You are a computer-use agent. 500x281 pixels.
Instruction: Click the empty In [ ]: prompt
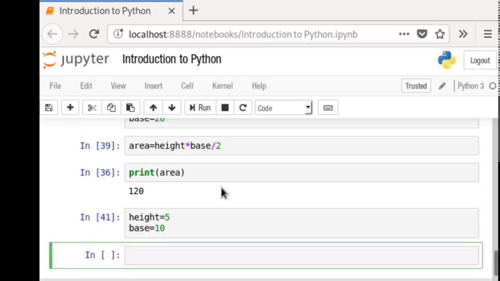point(102,255)
